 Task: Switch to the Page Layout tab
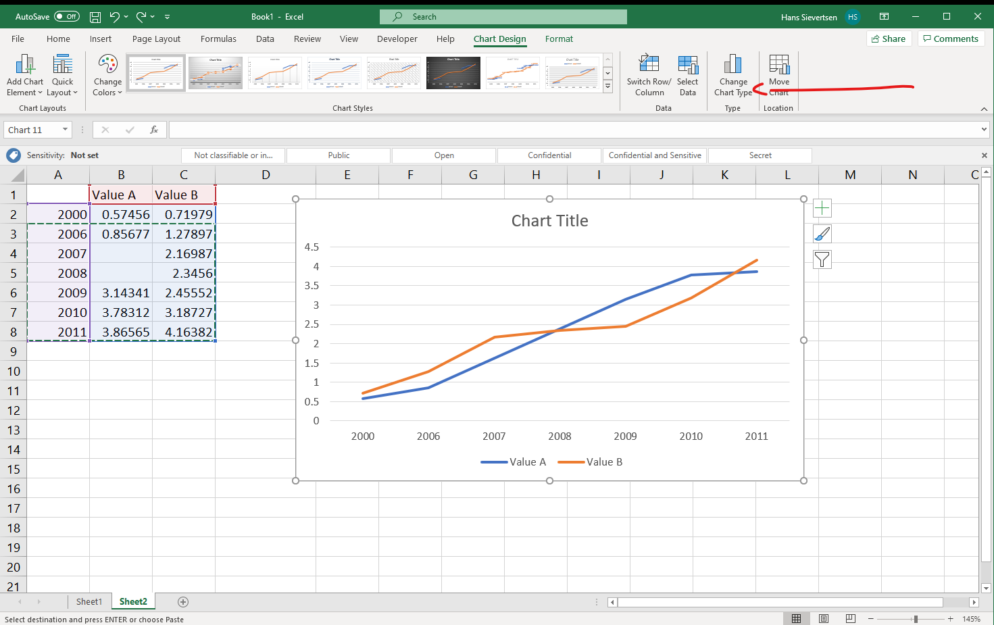pyautogui.click(x=156, y=39)
